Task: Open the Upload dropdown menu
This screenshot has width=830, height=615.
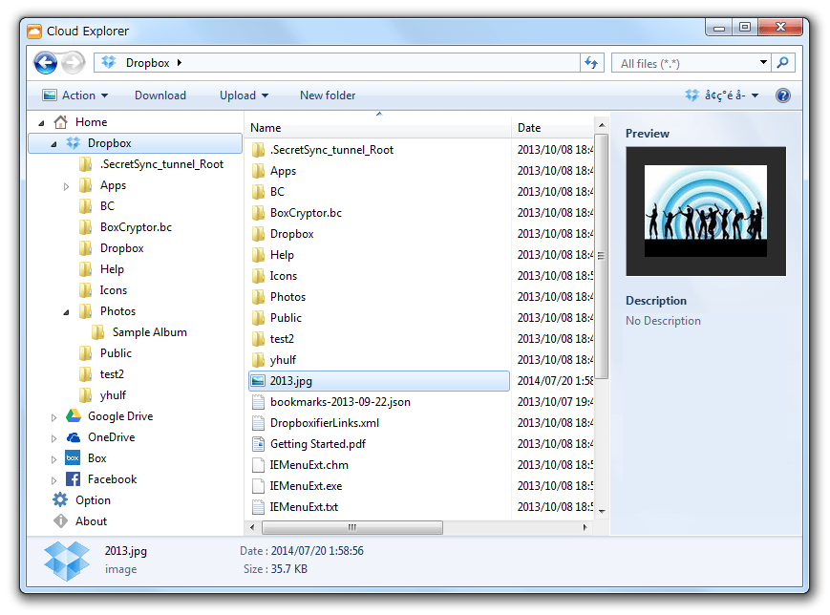Action: pyautogui.click(x=244, y=95)
